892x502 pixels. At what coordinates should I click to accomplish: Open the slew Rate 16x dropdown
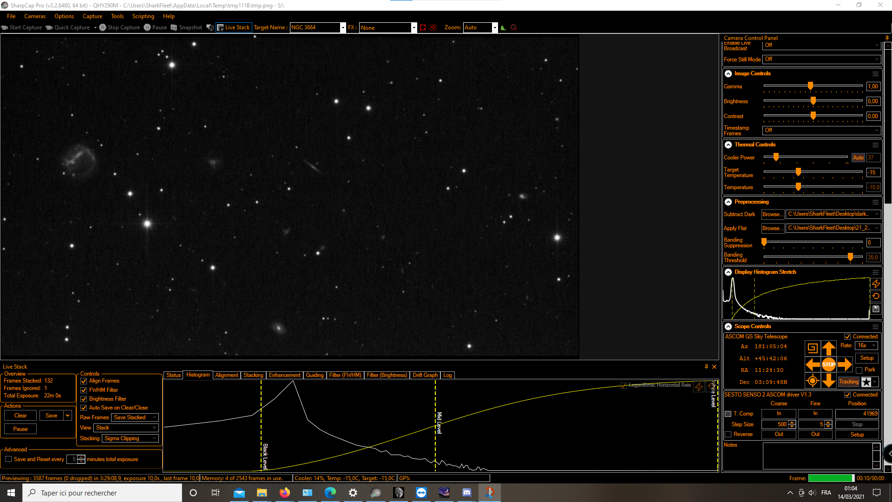866,345
